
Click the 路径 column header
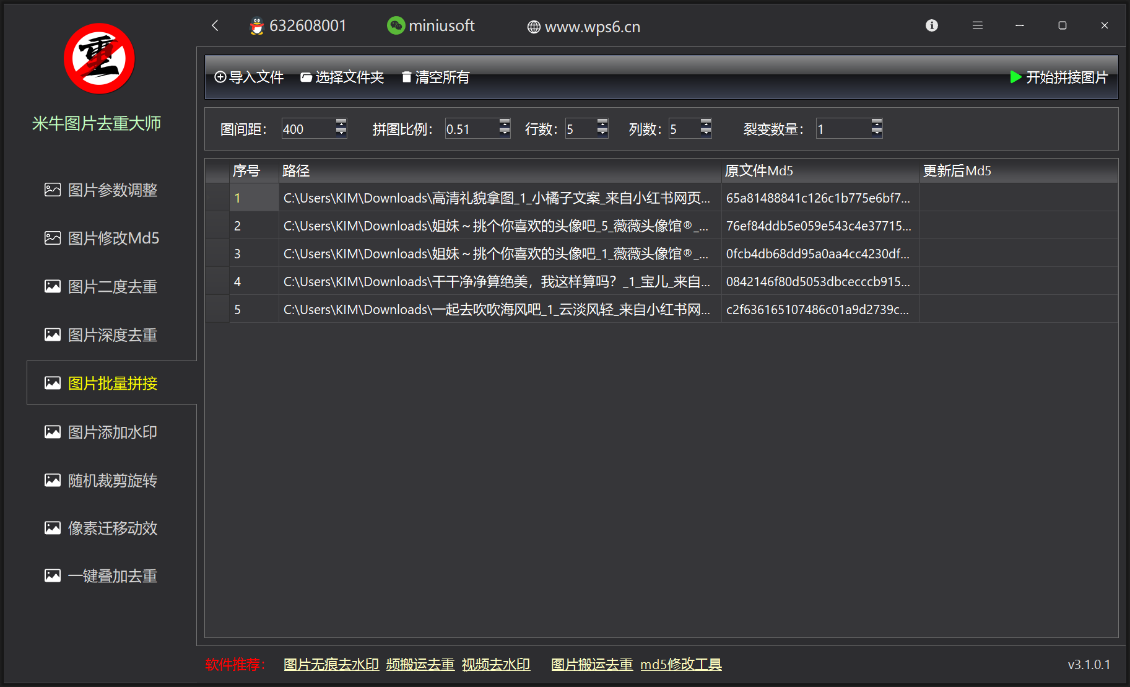tap(500, 171)
